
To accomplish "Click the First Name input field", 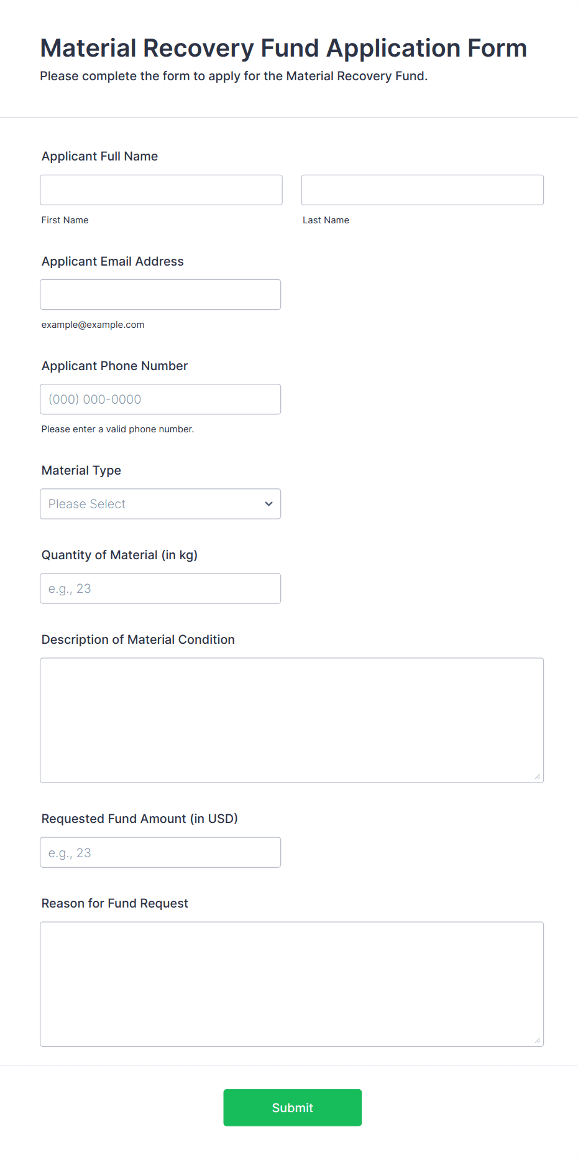I will [x=161, y=190].
